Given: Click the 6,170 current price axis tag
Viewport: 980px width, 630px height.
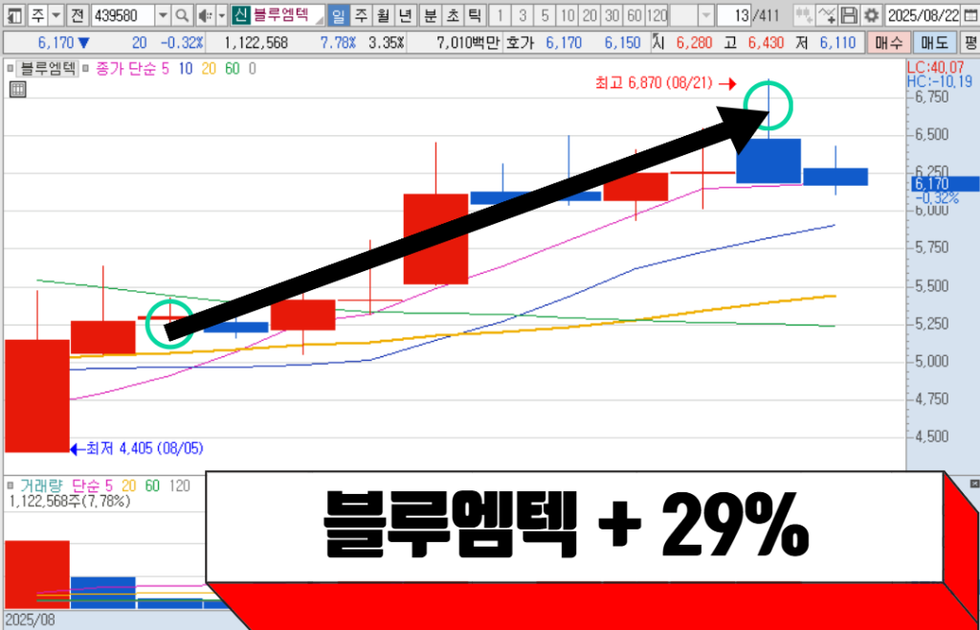Looking at the screenshot, I should [943, 184].
